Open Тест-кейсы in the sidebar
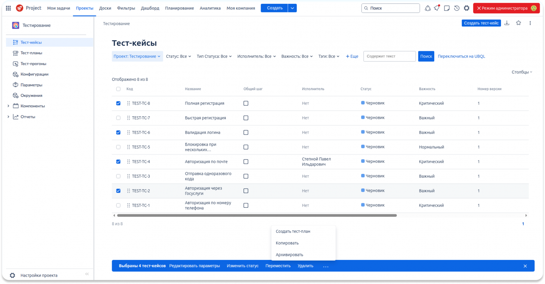This screenshot has width=545, height=284. click(50, 42)
